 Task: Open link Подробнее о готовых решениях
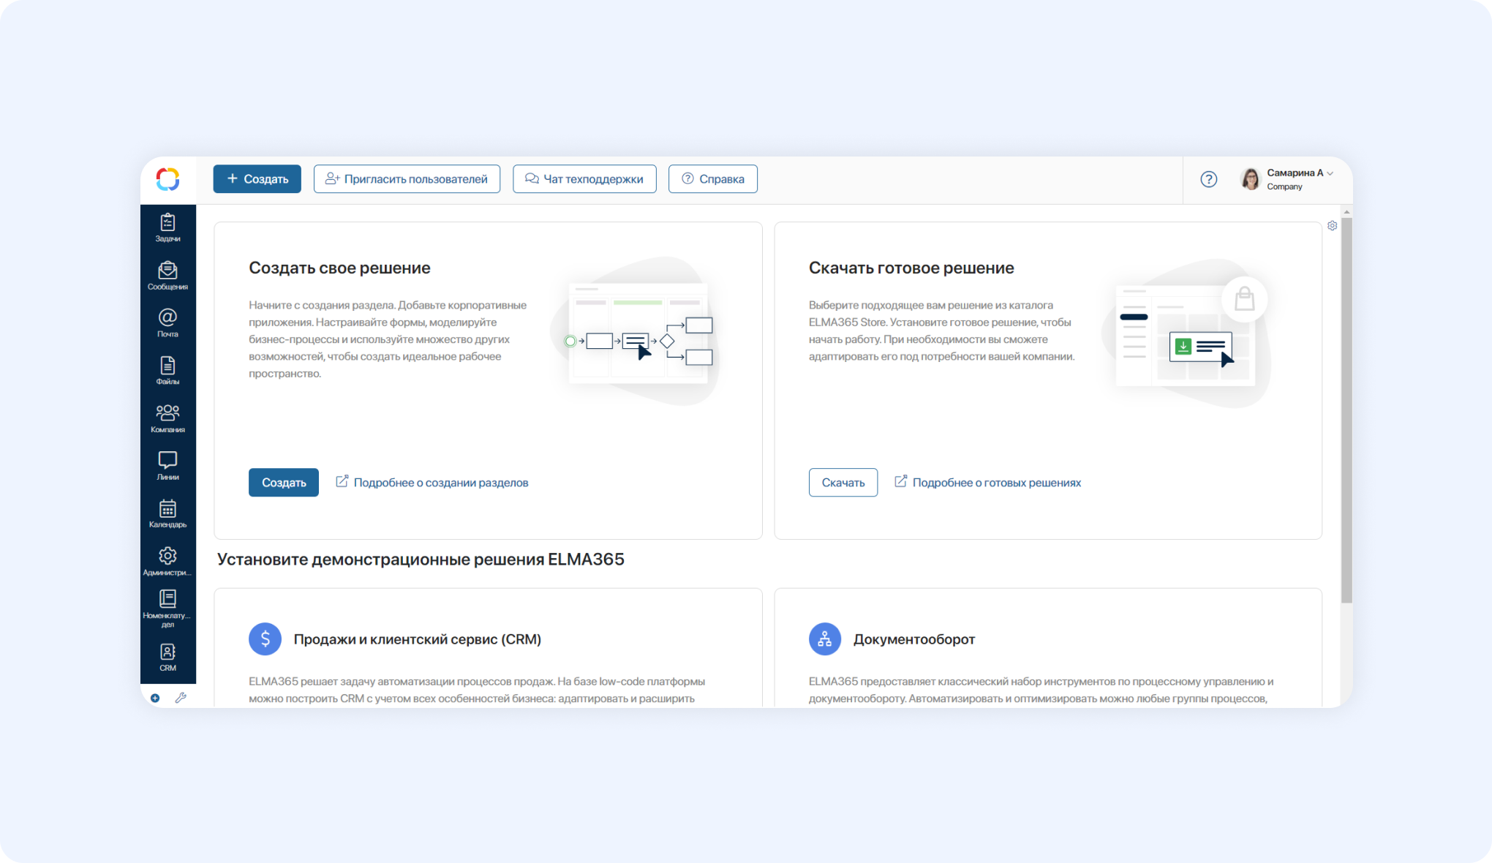988,483
